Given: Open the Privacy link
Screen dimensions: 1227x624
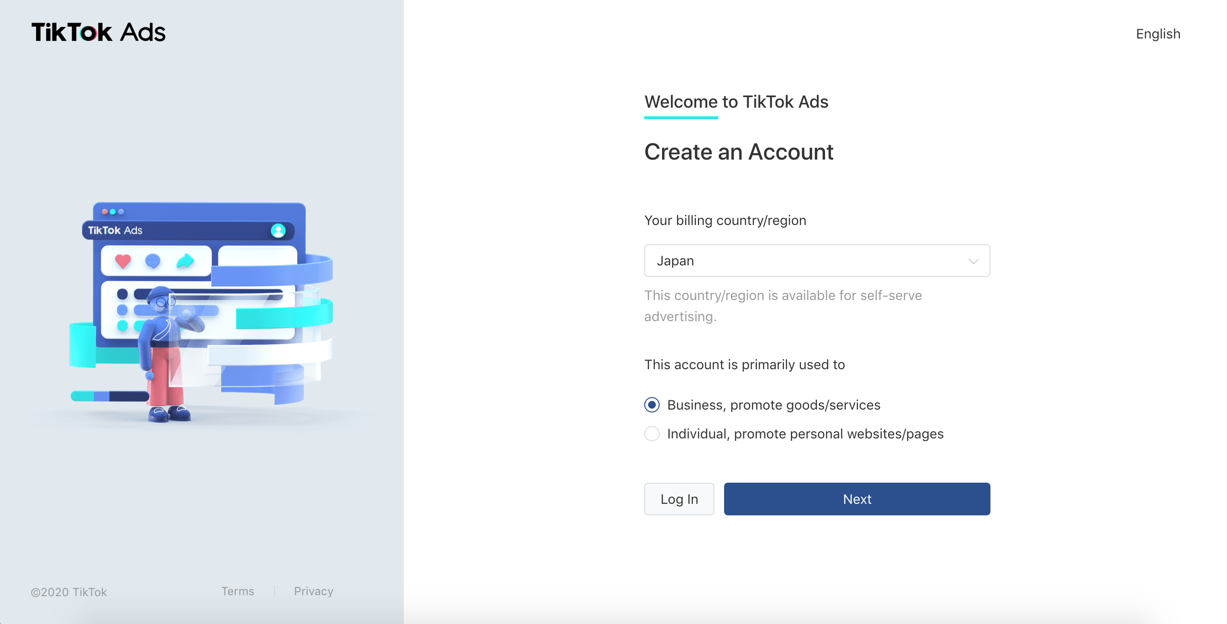Looking at the screenshot, I should pyautogui.click(x=313, y=591).
